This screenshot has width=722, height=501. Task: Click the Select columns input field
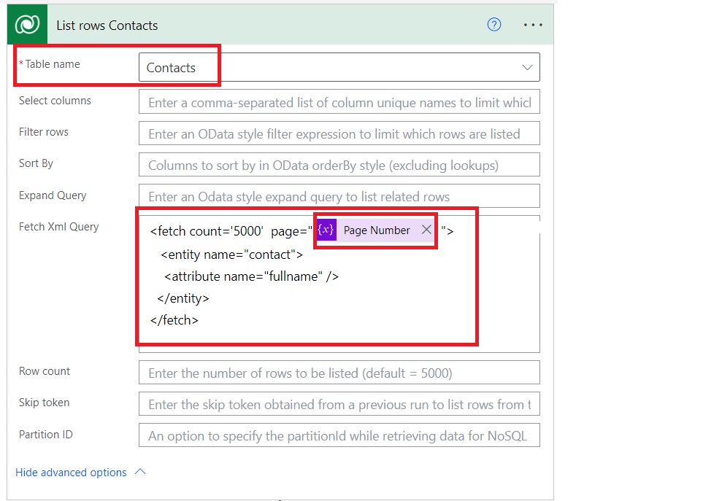click(x=339, y=103)
